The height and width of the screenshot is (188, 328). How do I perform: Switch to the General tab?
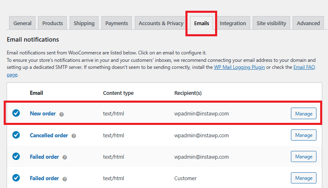tap(22, 23)
